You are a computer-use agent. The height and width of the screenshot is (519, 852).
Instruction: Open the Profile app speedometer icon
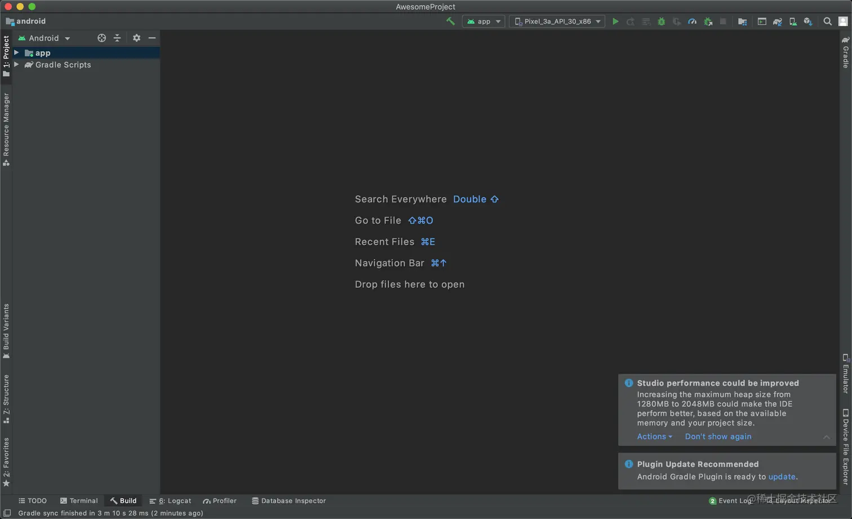pyautogui.click(x=693, y=21)
